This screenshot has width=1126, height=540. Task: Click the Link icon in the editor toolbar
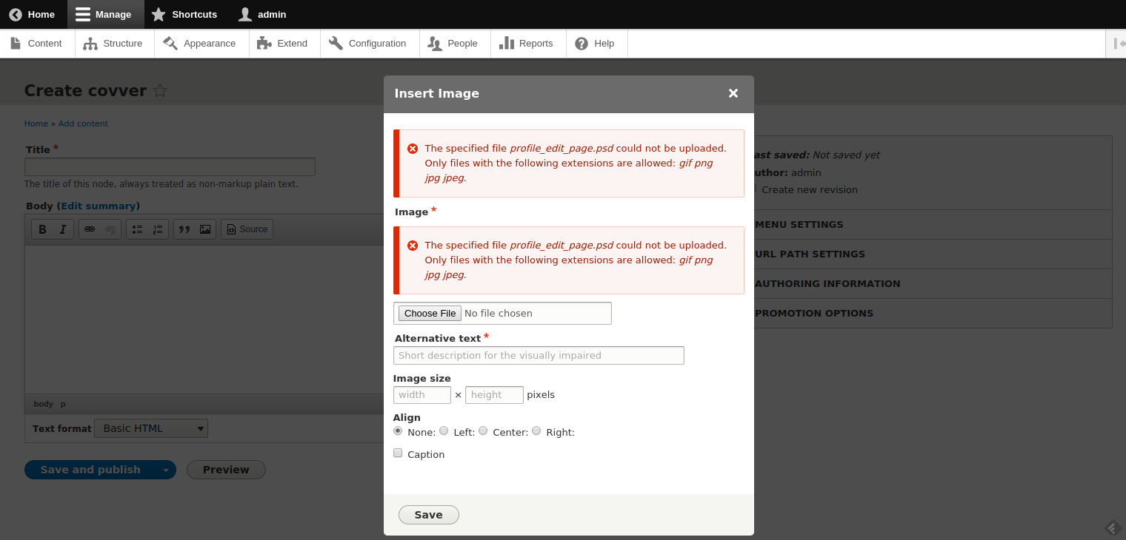pos(90,229)
